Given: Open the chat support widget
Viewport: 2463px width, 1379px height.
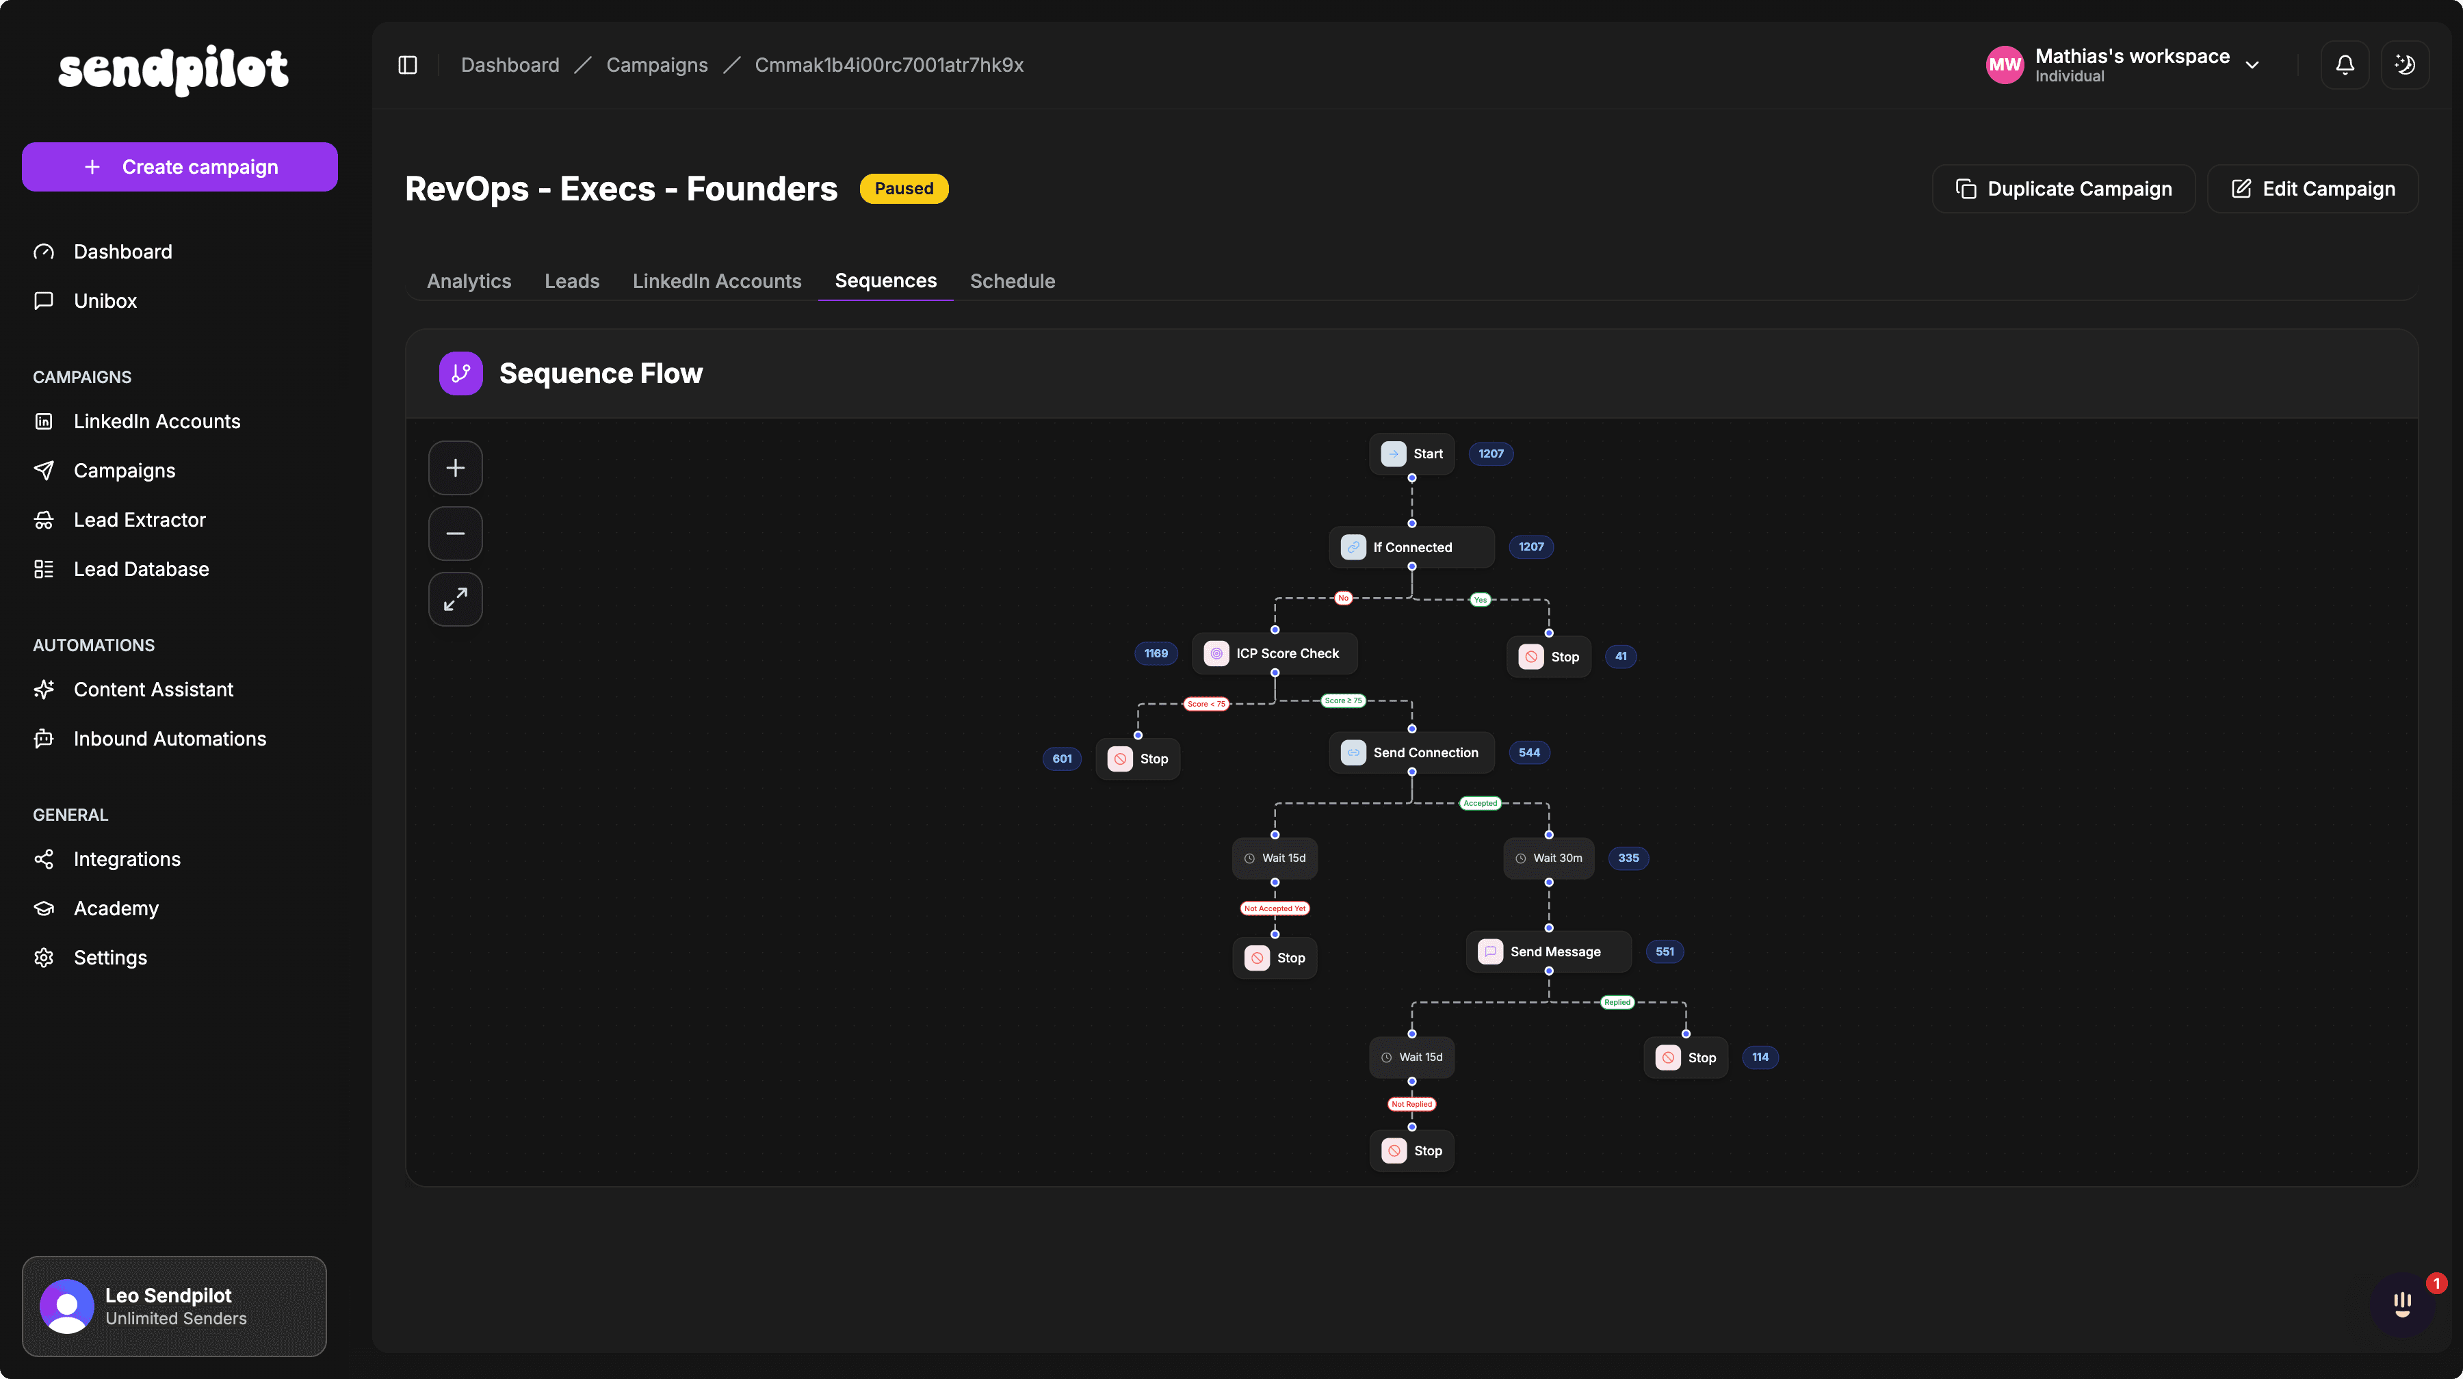Looking at the screenshot, I should [2402, 1304].
